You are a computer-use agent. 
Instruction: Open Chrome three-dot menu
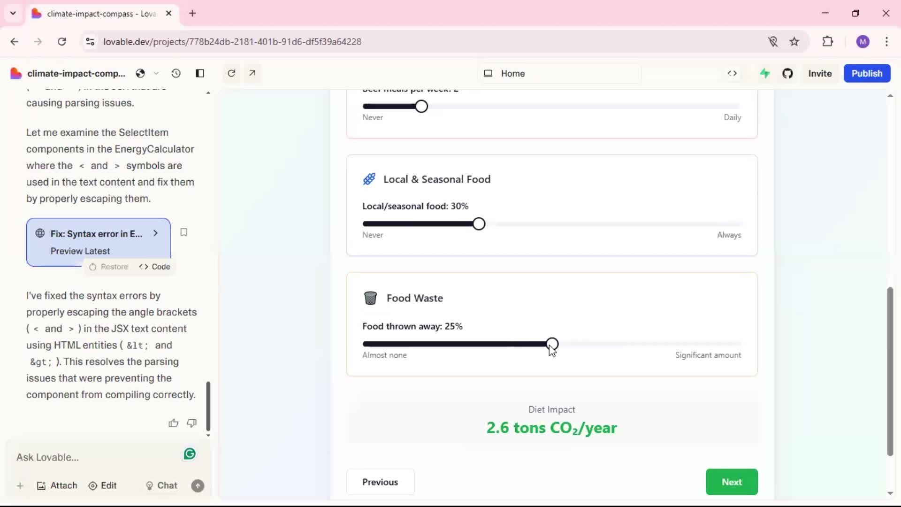886,41
